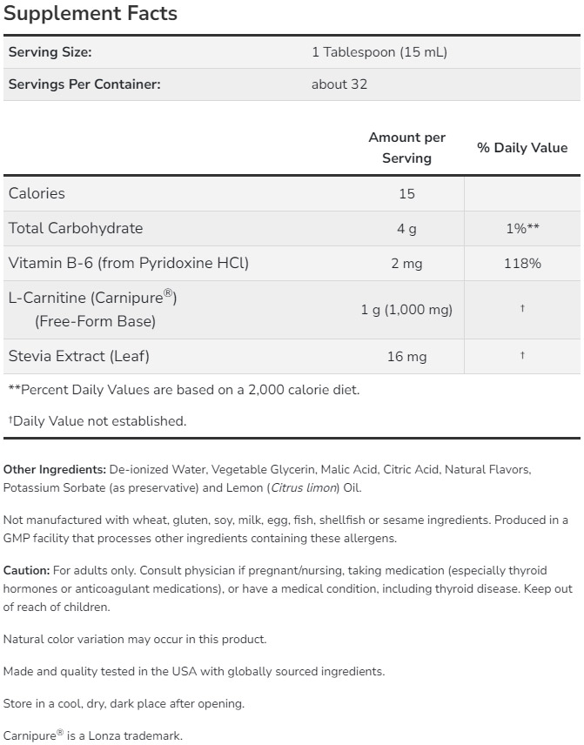Click the L-Carnitine (Carnipure) row label
The height and width of the screenshot is (745, 584).
[x=93, y=299]
